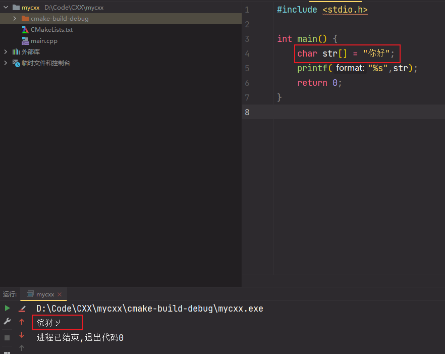Click the return 0; line
Screen dimensions: 445x354
pyautogui.click(x=319, y=83)
